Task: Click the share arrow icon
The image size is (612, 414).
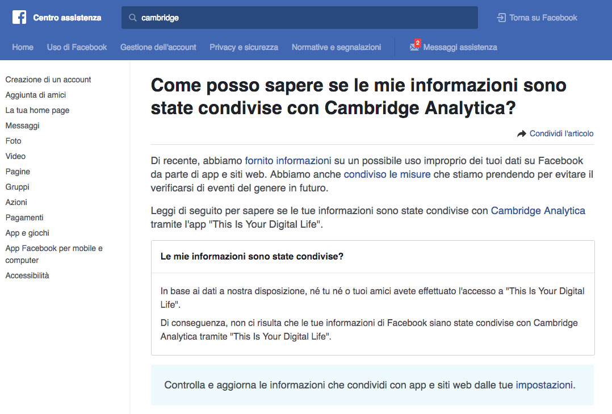Action: pyautogui.click(x=521, y=133)
